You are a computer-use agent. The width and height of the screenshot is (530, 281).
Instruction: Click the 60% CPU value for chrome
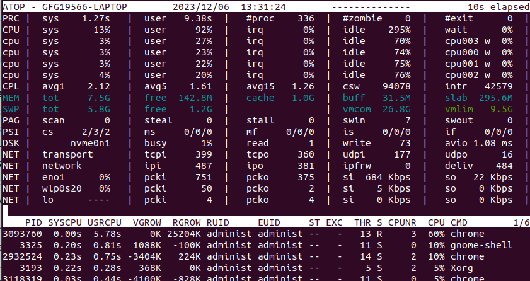(436, 234)
